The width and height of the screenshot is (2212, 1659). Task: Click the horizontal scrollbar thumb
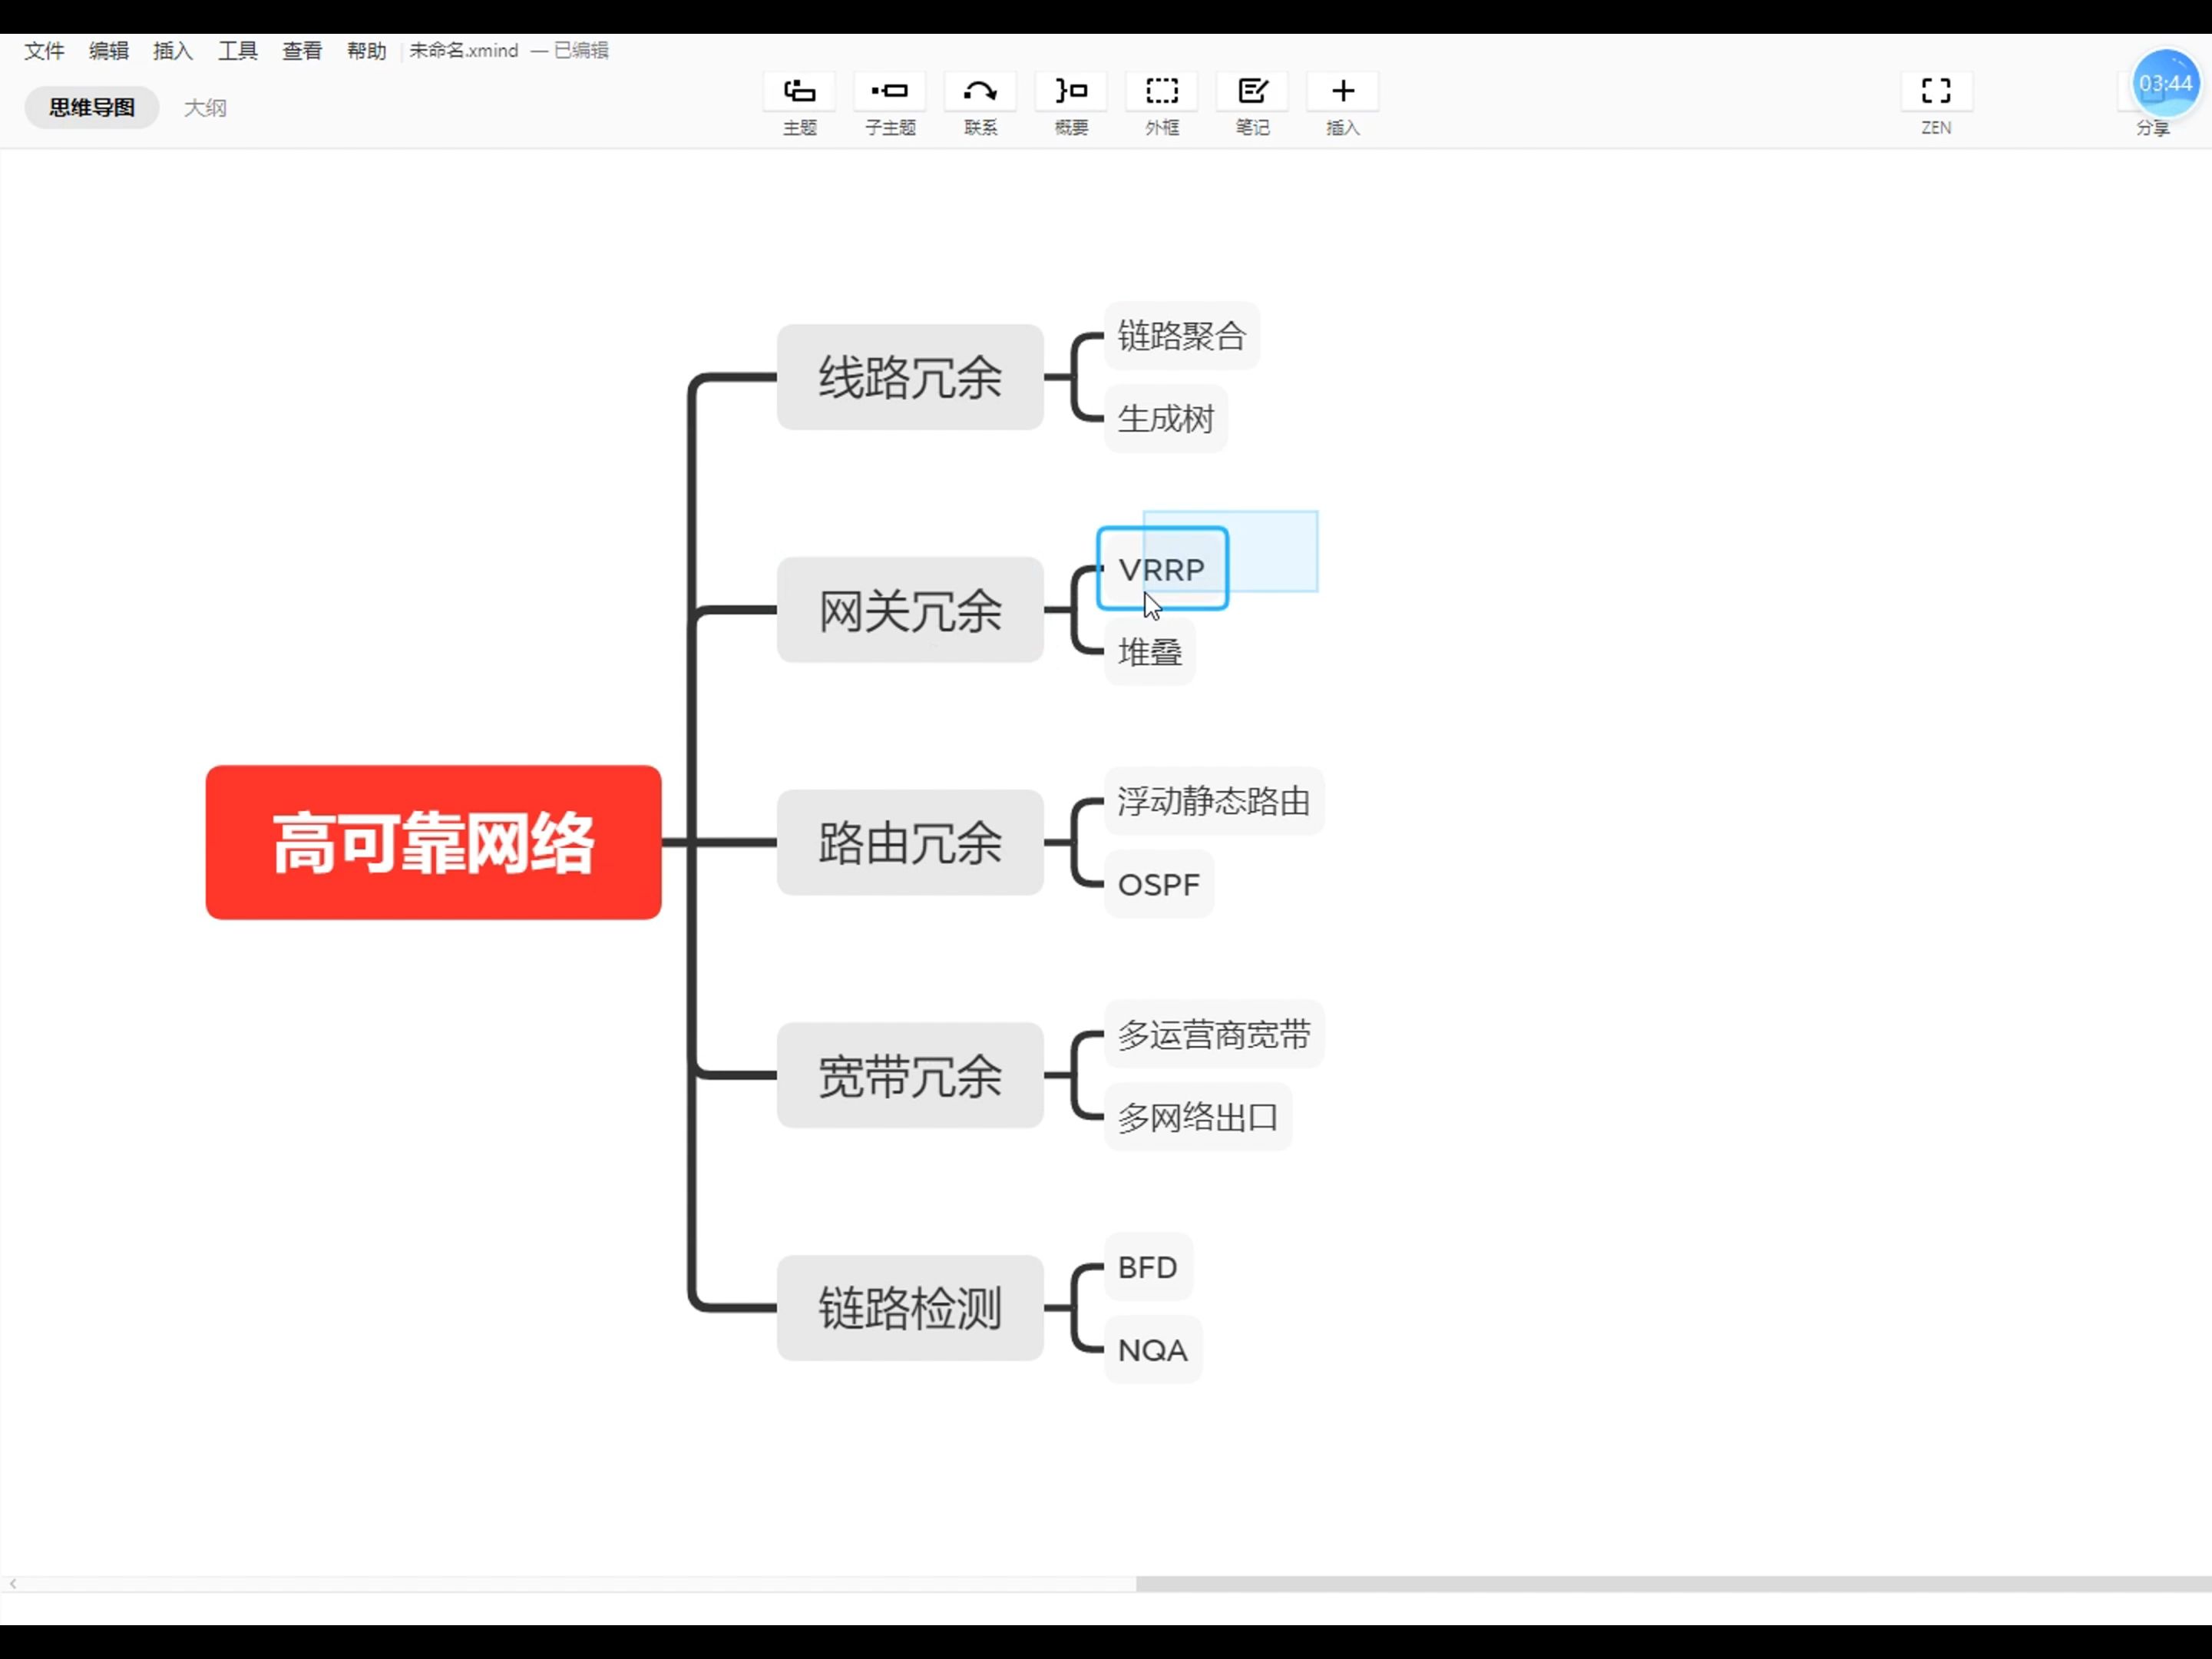click(x=1673, y=1584)
